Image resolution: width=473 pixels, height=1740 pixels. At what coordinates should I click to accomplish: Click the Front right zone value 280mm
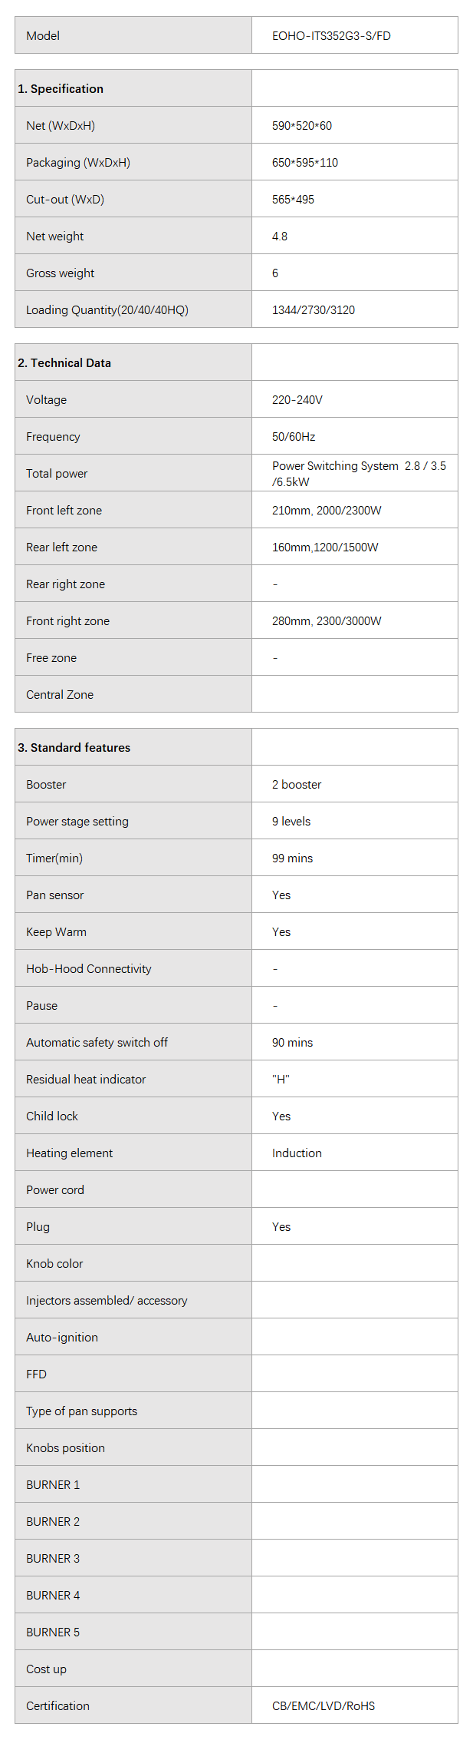pyautogui.click(x=327, y=621)
